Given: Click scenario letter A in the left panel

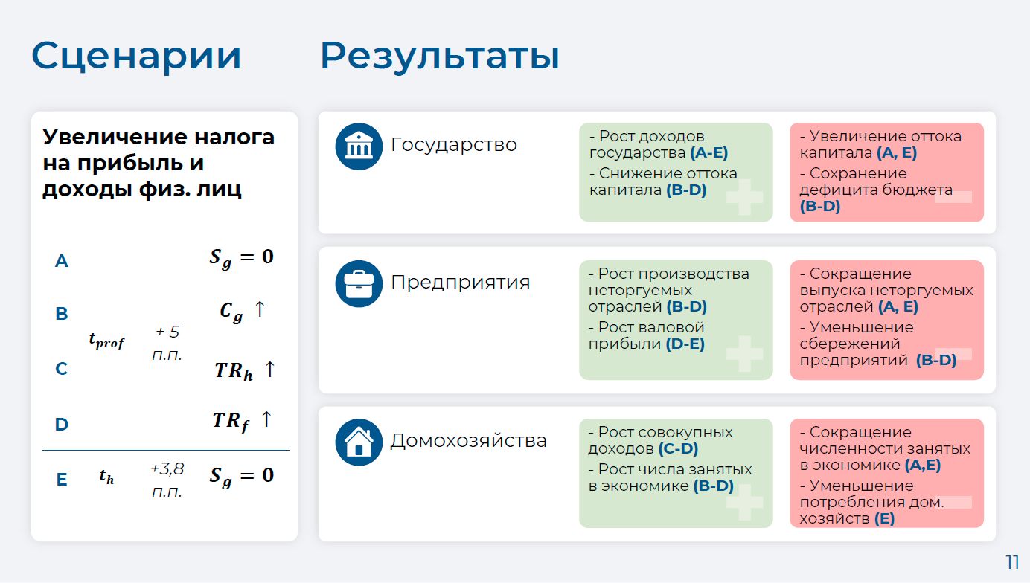Looking at the screenshot, I should coord(62,261).
